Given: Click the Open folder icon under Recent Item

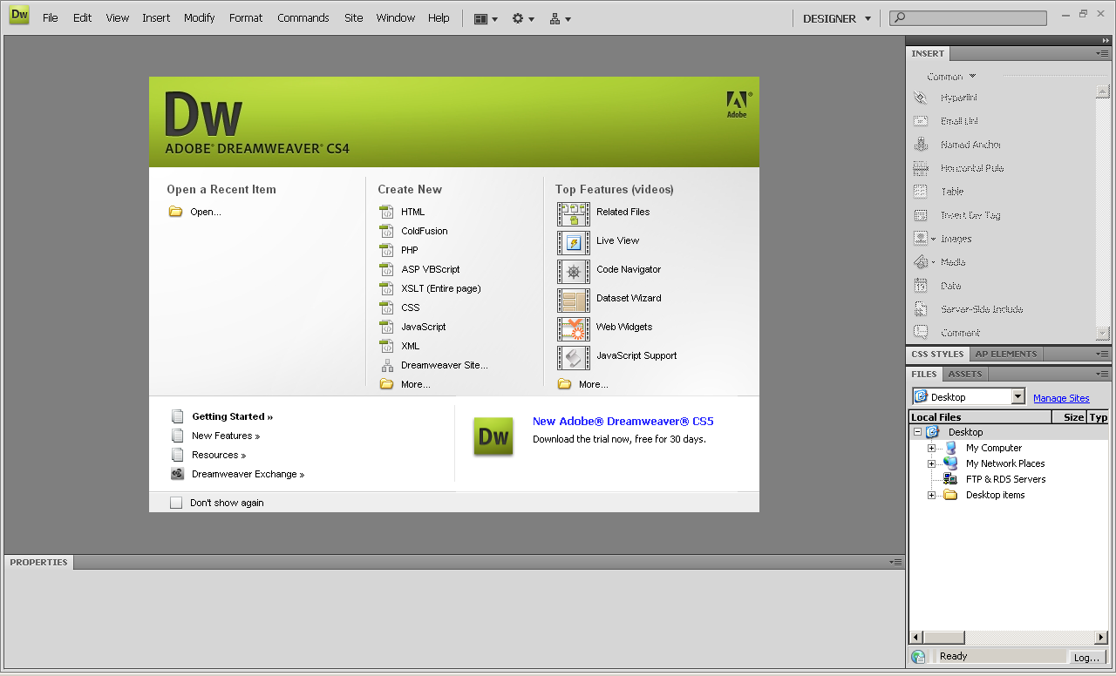Looking at the screenshot, I should click(175, 212).
